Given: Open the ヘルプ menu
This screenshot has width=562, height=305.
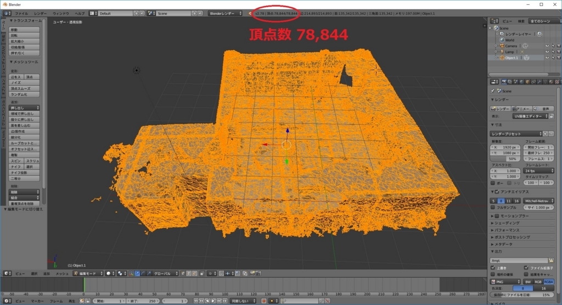Looking at the screenshot, I should (80, 13).
